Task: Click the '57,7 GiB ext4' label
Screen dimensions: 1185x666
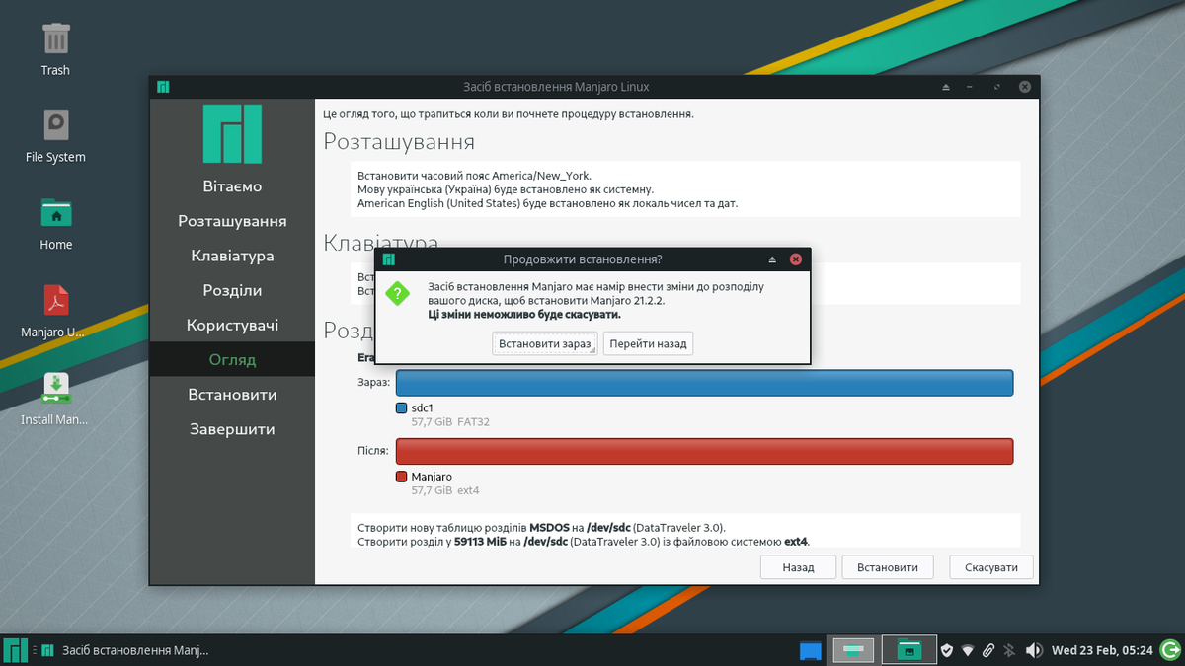Action: 445,490
